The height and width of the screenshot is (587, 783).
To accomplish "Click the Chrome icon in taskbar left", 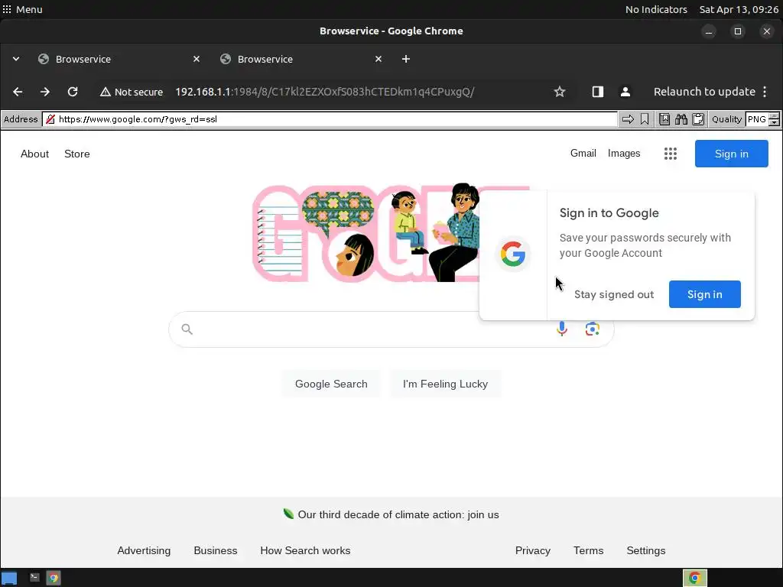I will point(54,578).
